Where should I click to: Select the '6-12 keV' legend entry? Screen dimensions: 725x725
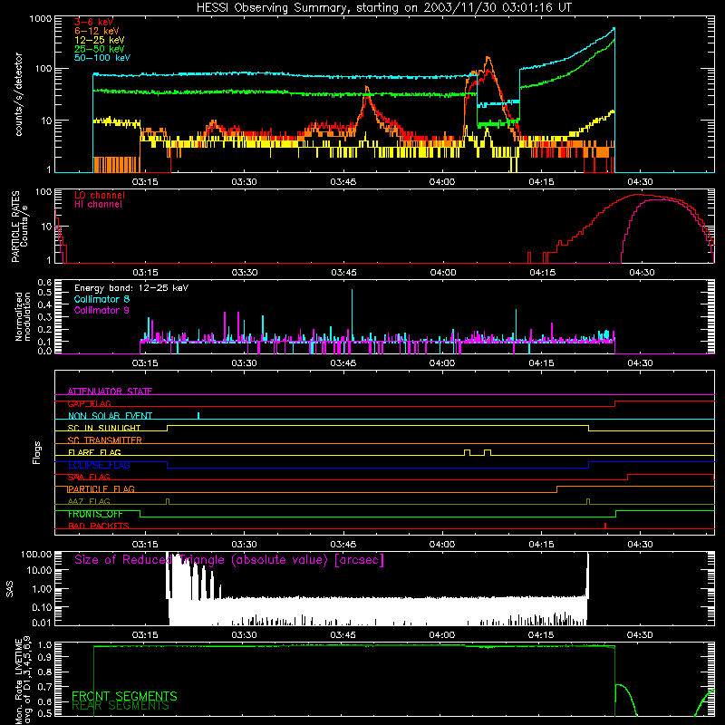click(96, 31)
